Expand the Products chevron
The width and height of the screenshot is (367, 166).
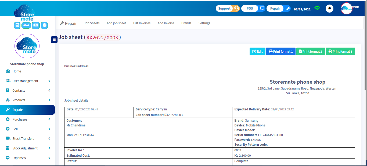click(49, 100)
